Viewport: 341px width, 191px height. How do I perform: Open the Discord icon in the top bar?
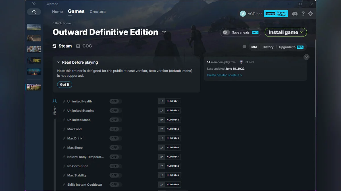point(295,13)
